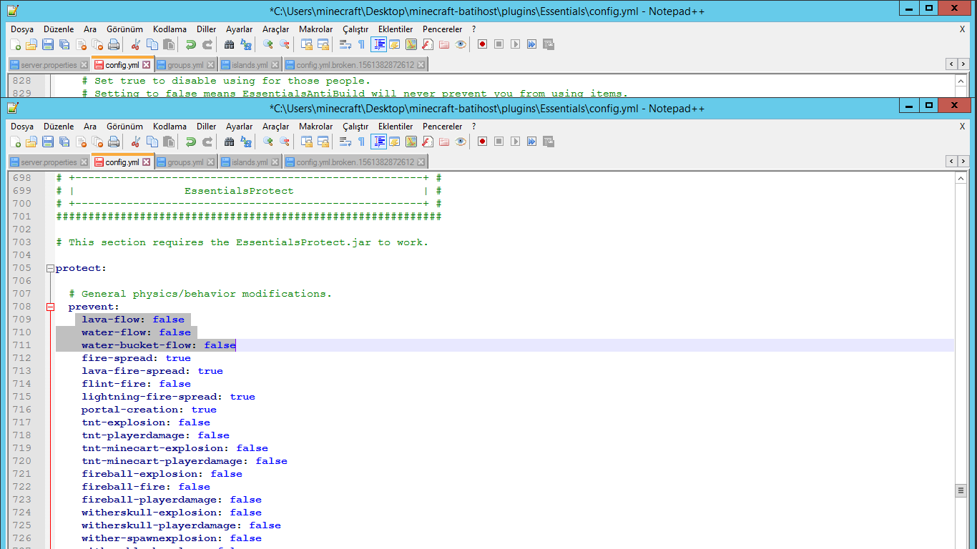Click tab bar right scroll arrow, front window
This screenshot has height=549, width=977.
[963, 161]
